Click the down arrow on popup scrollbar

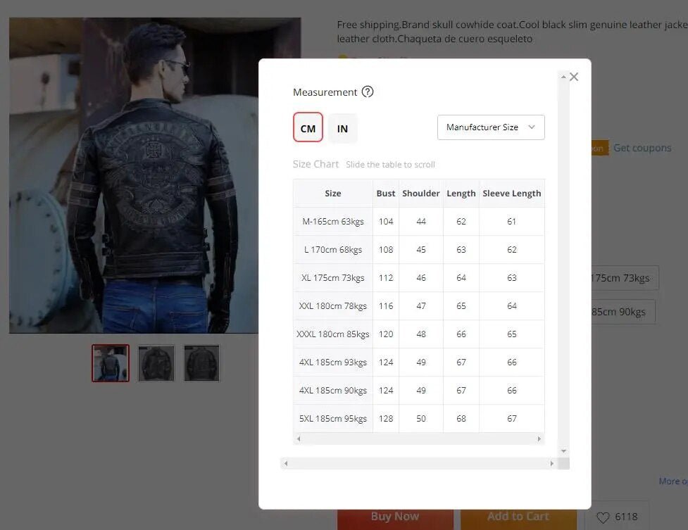pyautogui.click(x=563, y=450)
